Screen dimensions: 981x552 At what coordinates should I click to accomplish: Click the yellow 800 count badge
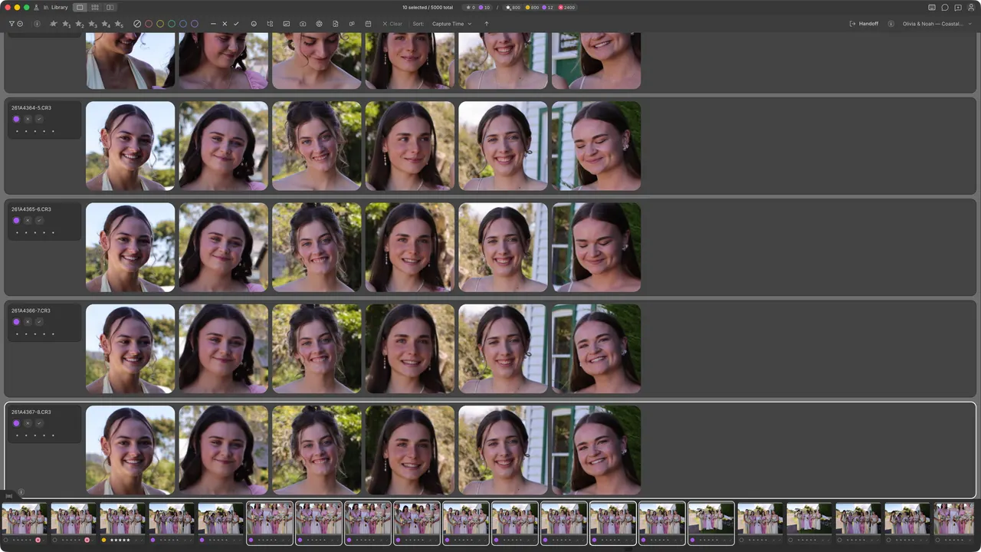point(532,7)
